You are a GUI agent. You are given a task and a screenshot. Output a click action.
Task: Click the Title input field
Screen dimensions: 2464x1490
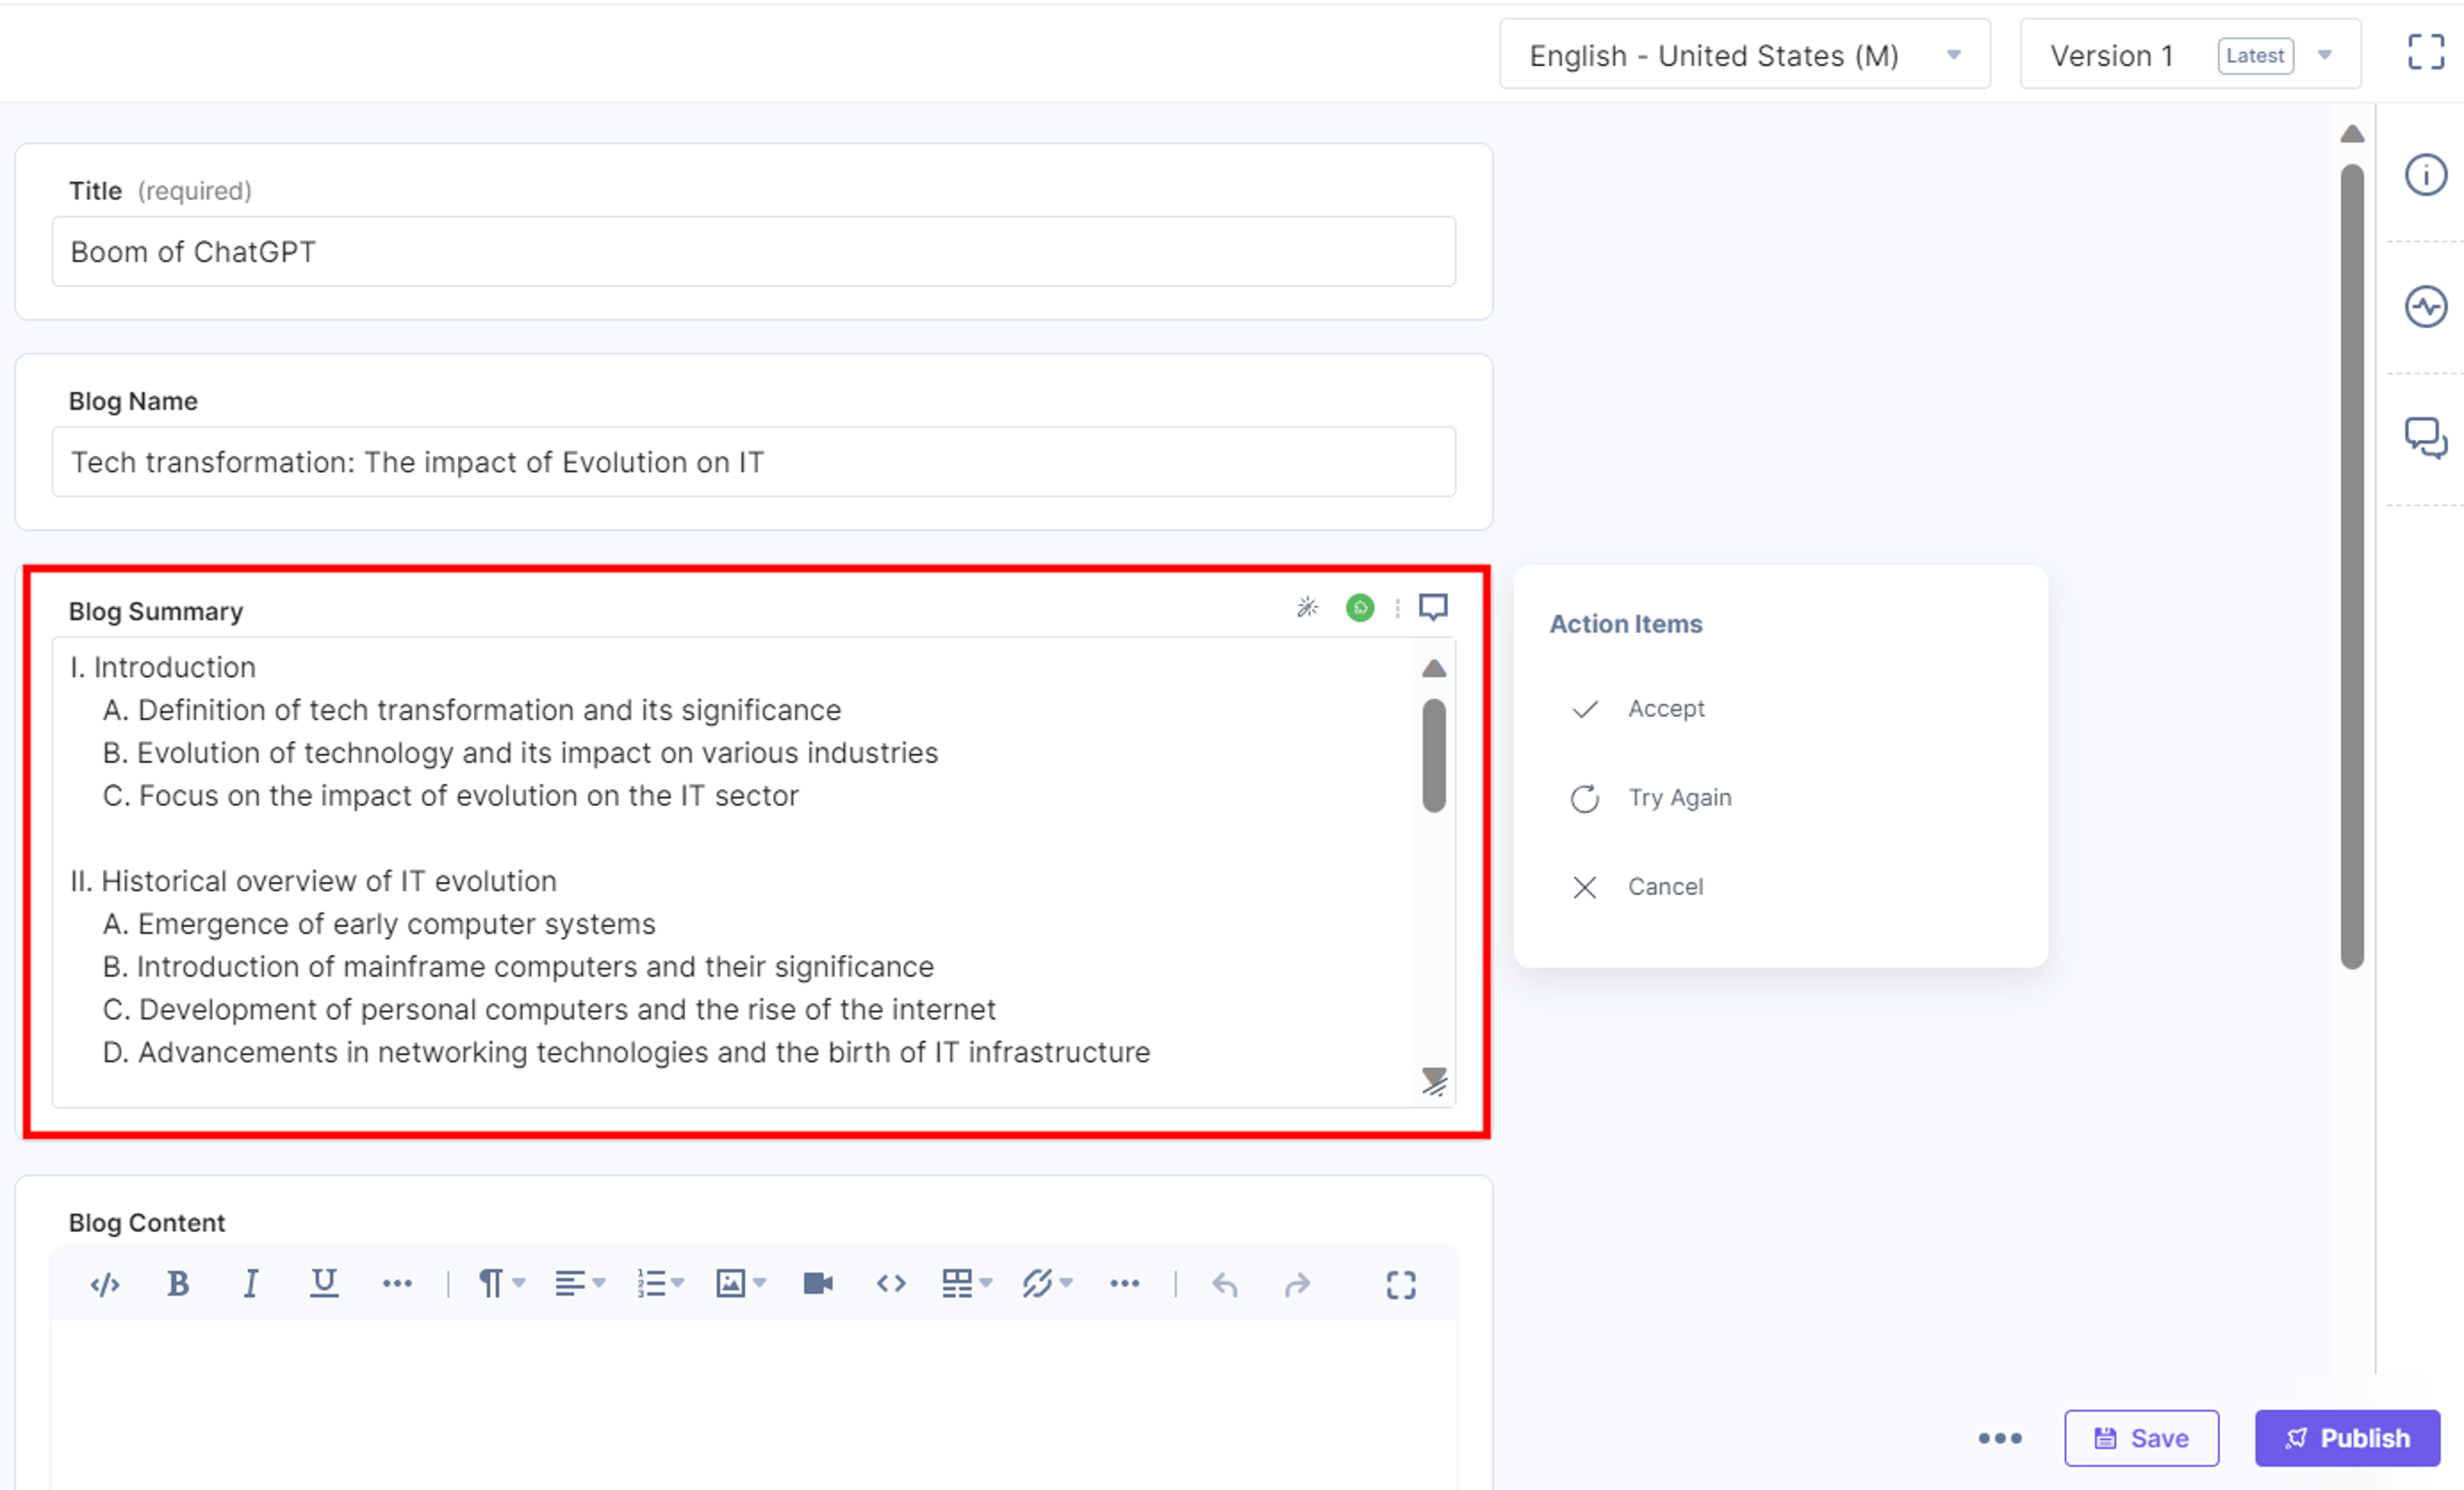tap(753, 252)
